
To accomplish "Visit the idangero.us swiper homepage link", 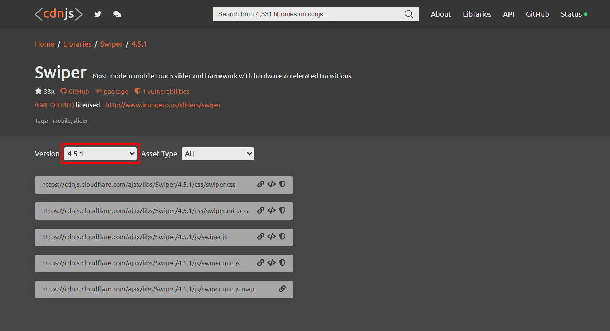I will (x=163, y=105).
